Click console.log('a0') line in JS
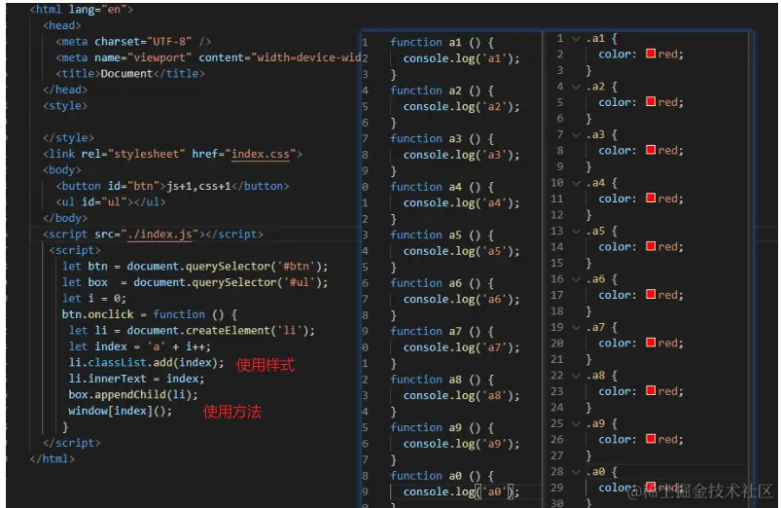The height and width of the screenshot is (508, 781). pyautogui.click(x=461, y=492)
